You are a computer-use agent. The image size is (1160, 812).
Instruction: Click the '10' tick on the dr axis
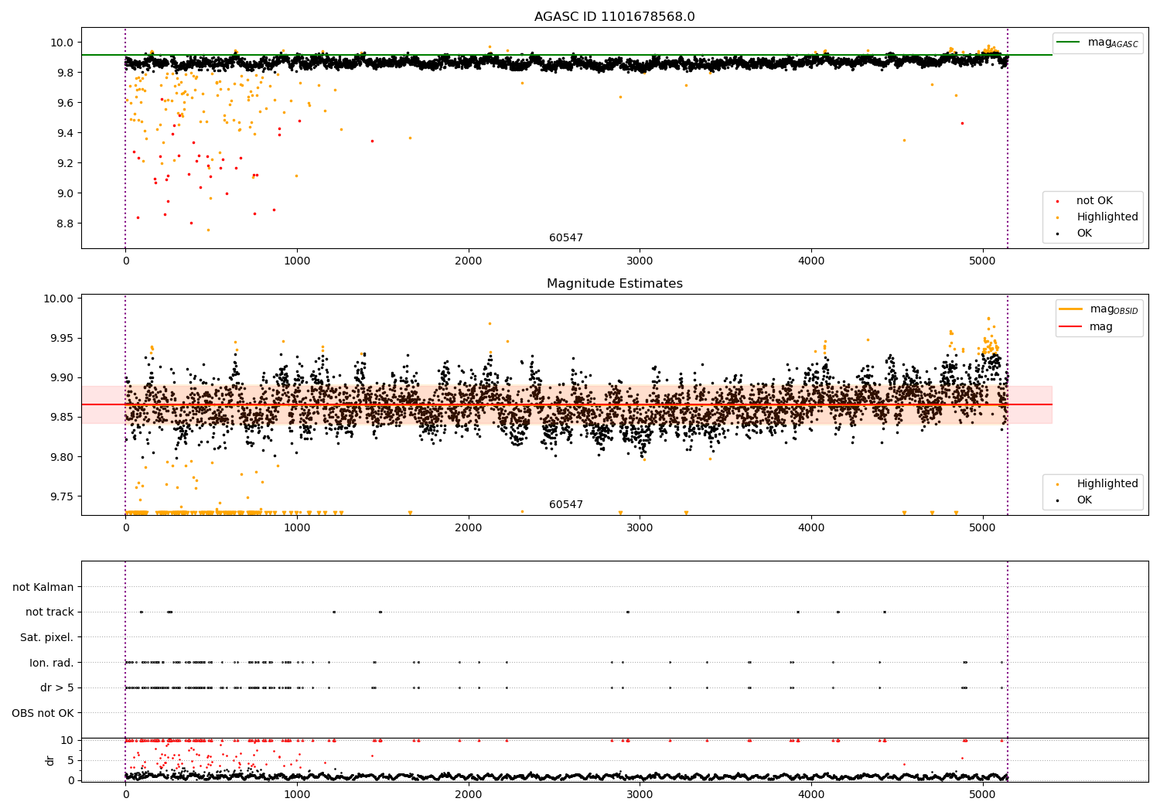(x=69, y=740)
